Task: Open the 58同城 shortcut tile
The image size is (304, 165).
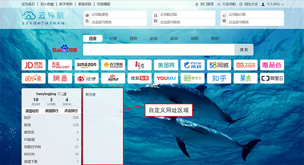Action: 219,65
